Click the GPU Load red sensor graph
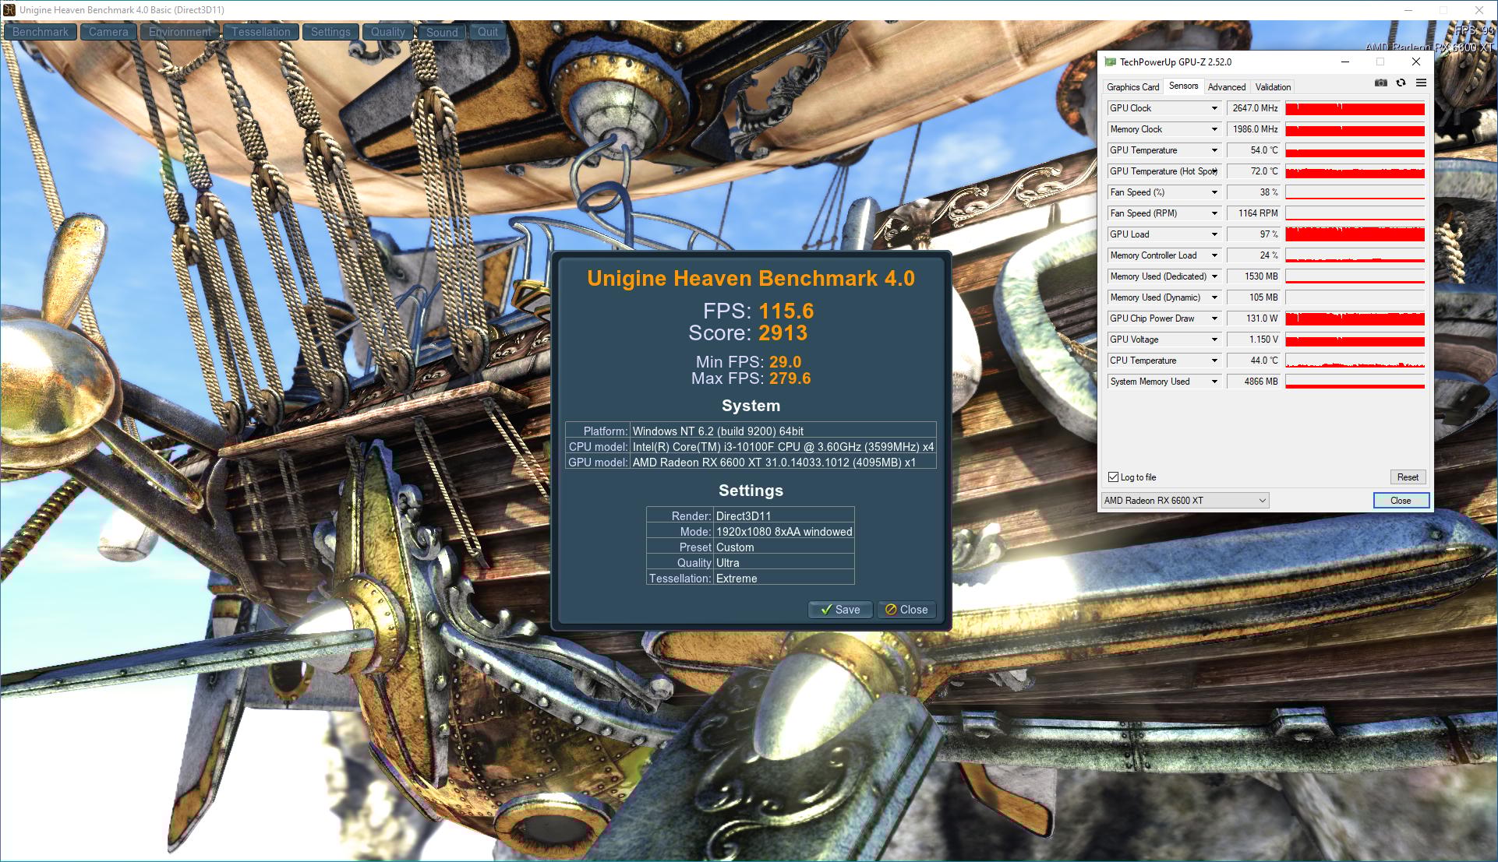This screenshot has width=1498, height=862. [x=1355, y=234]
